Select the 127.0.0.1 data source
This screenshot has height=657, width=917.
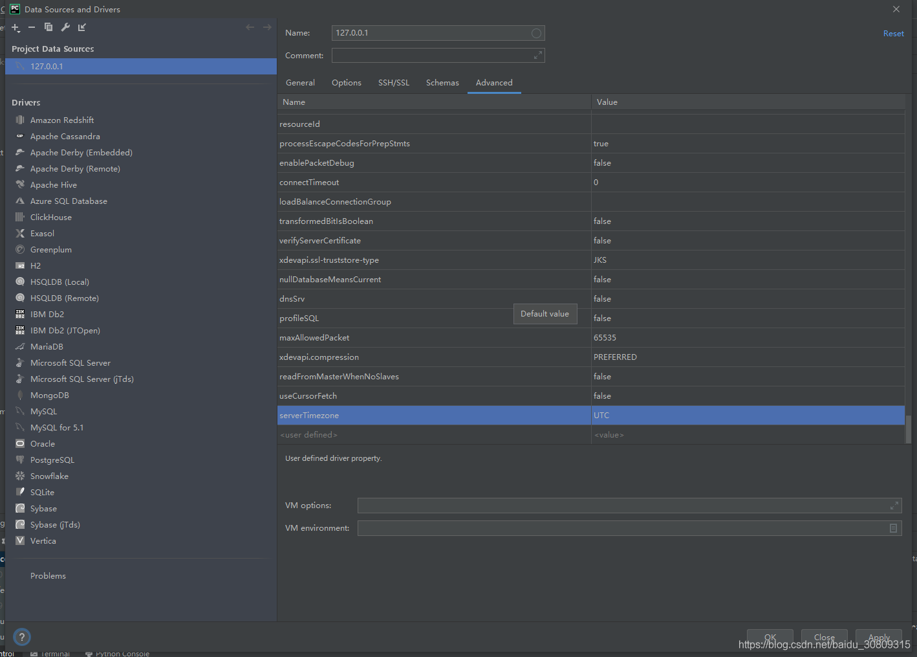(47, 67)
